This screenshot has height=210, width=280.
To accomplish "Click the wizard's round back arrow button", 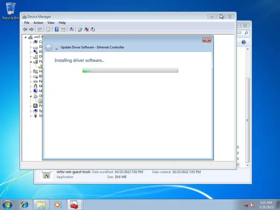I will pos(49,47).
